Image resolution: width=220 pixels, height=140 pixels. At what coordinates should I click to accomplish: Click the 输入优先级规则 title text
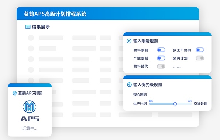[147, 85]
